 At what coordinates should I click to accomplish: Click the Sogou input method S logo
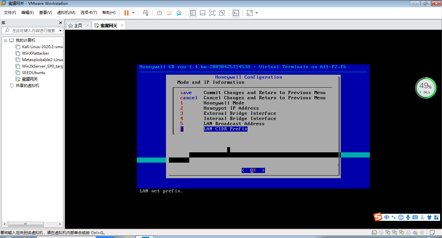(x=378, y=217)
